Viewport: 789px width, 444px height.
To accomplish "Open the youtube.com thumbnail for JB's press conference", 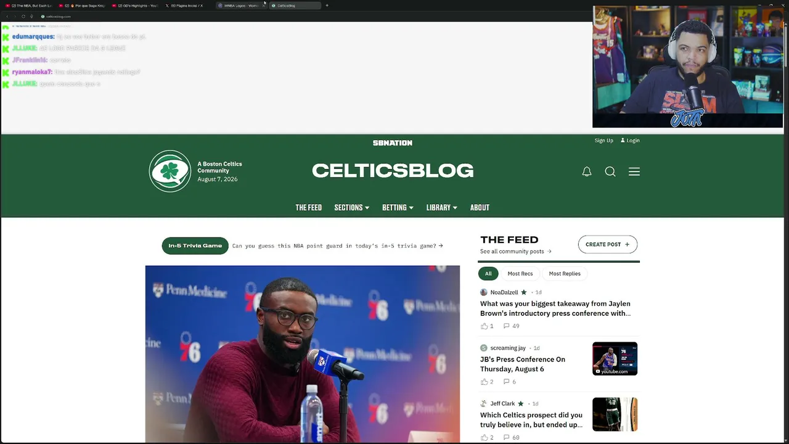I will coord(615,359).
